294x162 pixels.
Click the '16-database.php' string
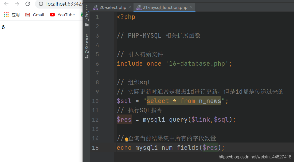[x=197, y=64]
